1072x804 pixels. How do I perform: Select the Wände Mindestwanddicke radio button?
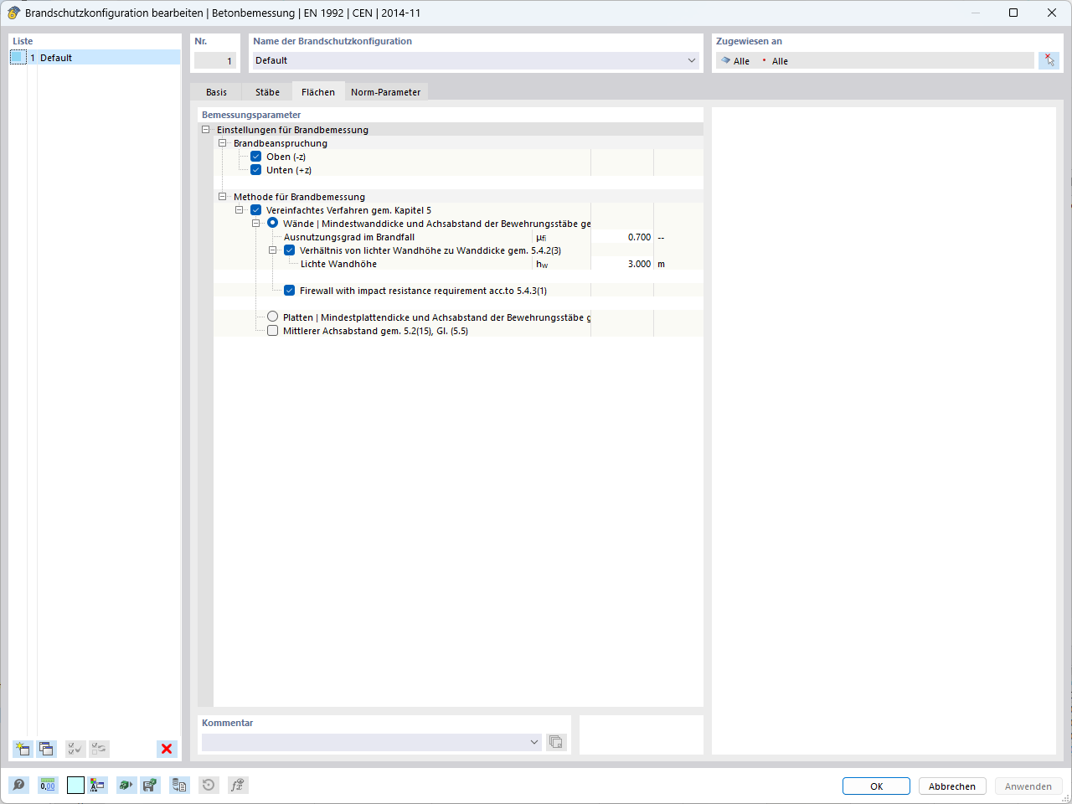273,223
